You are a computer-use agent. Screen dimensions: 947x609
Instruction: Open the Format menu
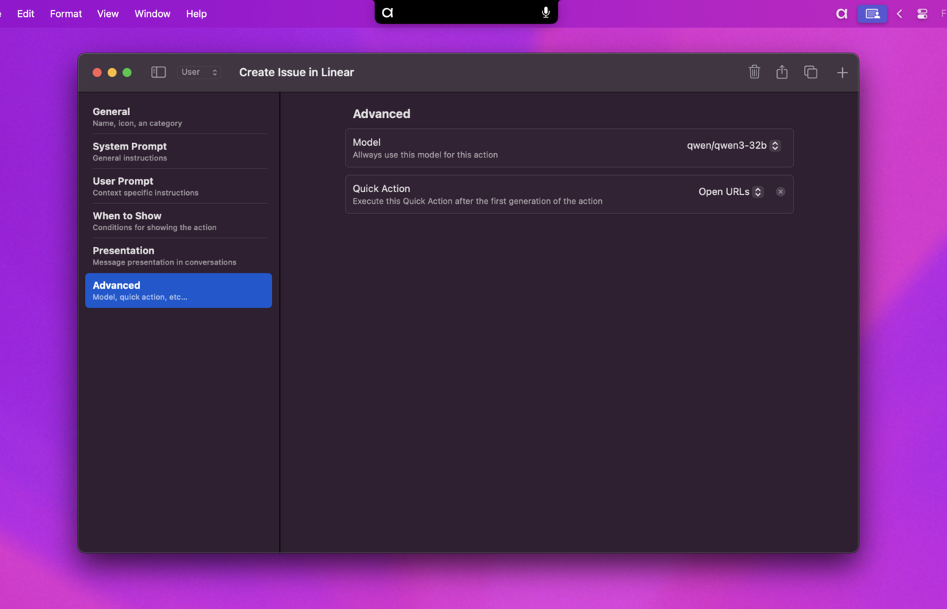coord(66,13)
